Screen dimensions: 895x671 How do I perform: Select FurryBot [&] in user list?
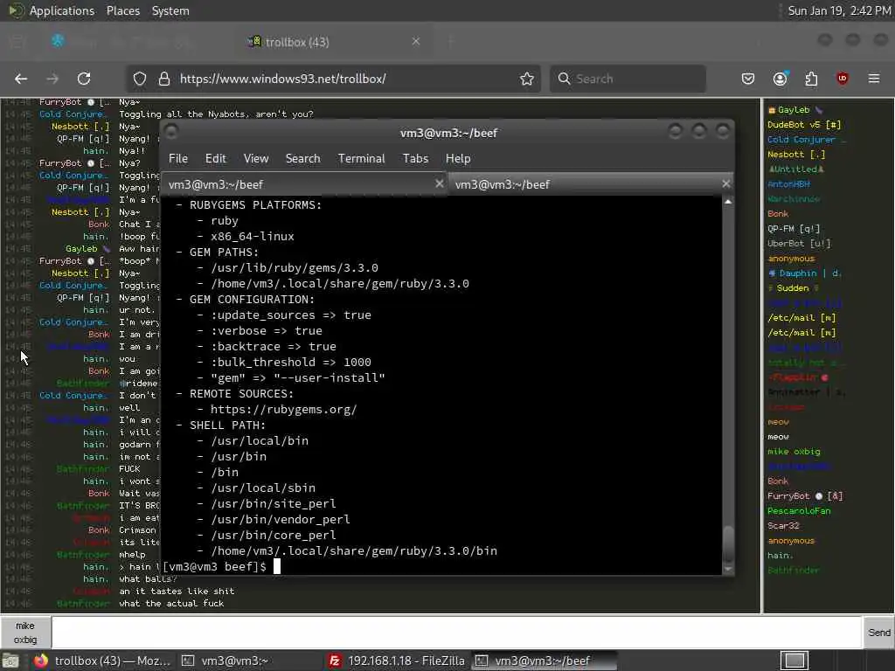805,496
